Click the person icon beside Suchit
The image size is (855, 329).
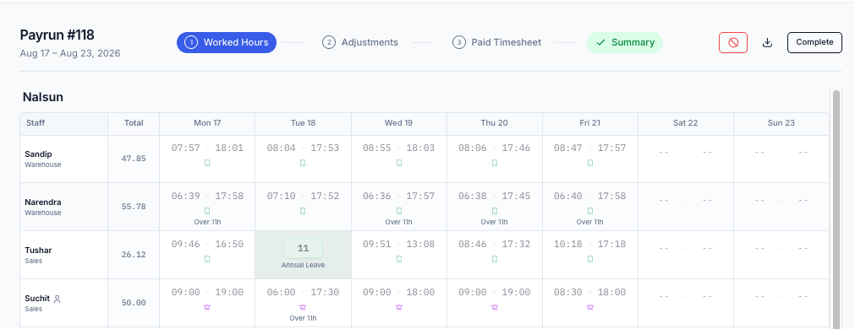pos(58,299)
